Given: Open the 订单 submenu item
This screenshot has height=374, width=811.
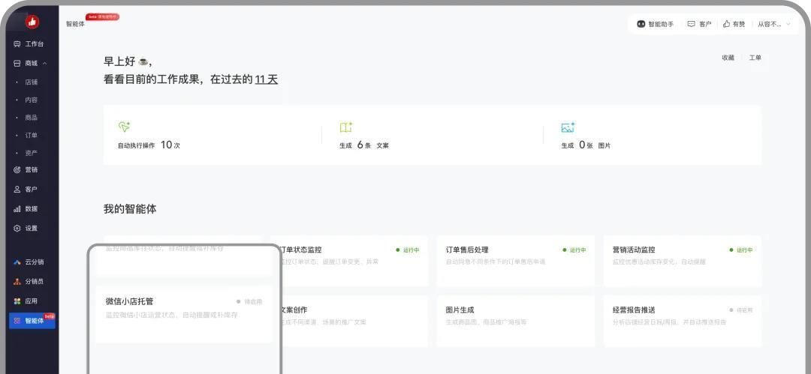Looking at the screenshot, I should [x=31, y=135].
